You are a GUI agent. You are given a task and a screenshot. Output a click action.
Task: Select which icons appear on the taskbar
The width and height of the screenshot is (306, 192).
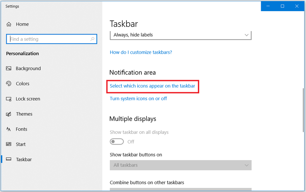pyautogui.click(x=152, y=86)
